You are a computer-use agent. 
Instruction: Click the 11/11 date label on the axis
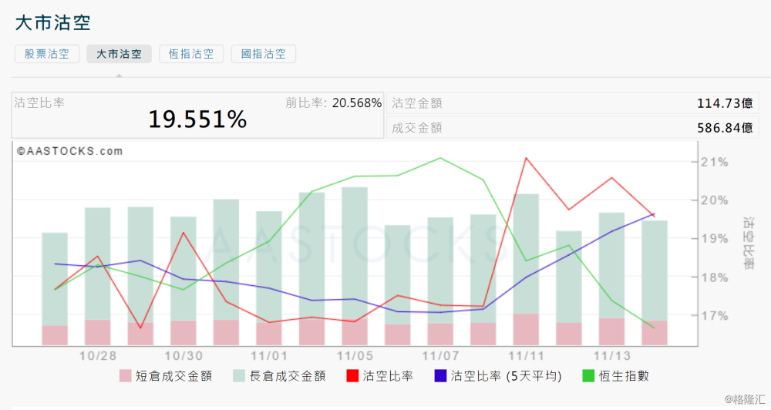click(526, 355)
